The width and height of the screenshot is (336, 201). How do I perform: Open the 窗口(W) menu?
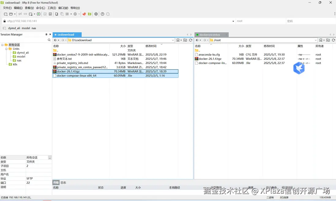63,8
